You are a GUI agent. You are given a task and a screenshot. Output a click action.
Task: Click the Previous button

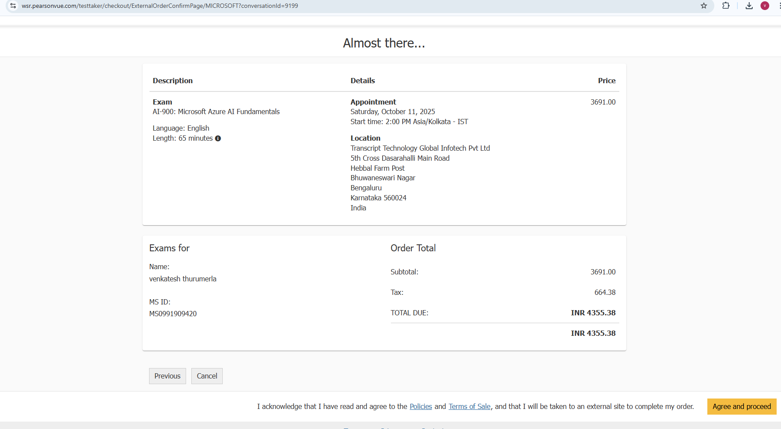coord(167,376)
